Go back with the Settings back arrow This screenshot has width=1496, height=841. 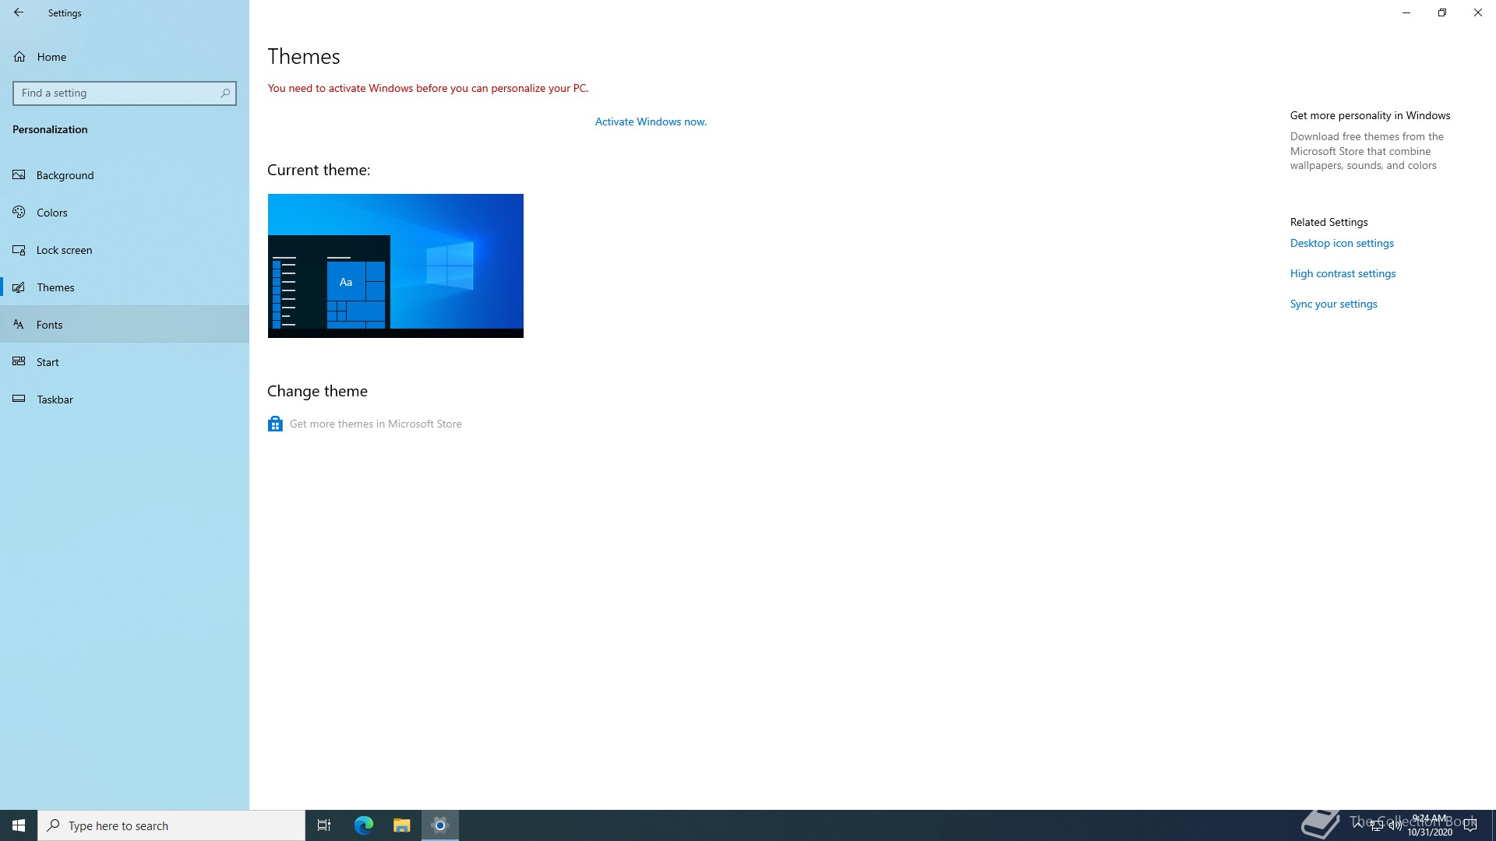(19, 12)
